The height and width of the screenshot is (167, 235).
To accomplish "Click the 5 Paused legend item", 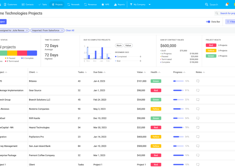I will click(10, 58).
